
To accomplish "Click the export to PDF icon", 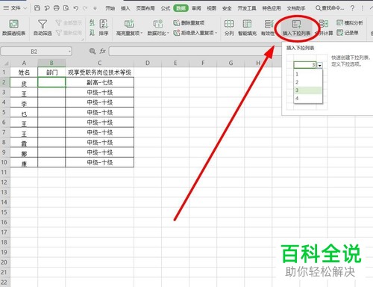I will 47,8.
